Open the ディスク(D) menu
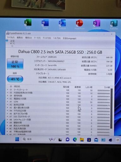This screenshot has width=121, height=162. click(47, 38)
